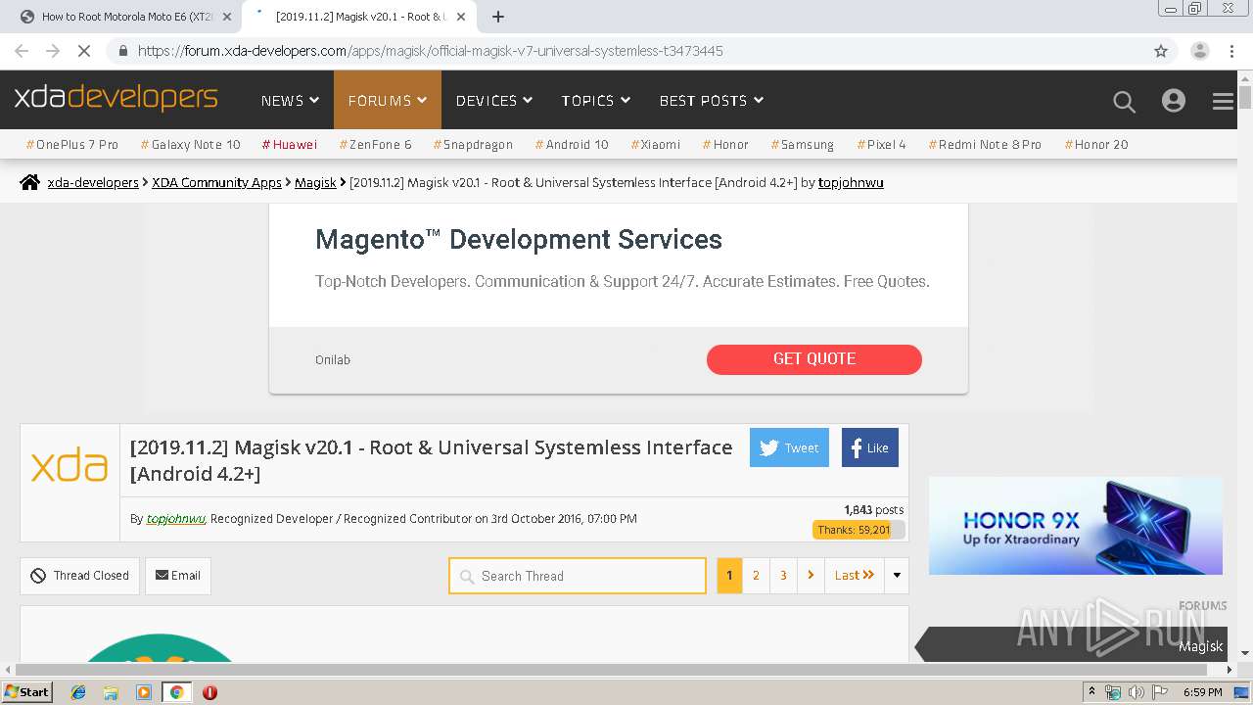The width and height of the screenshot is (1253, 705).
Task: Stop page loading in Chrome
Action: point(84,51)
